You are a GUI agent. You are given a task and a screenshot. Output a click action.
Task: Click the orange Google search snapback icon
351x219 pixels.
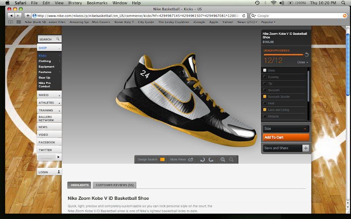[345, 16]
